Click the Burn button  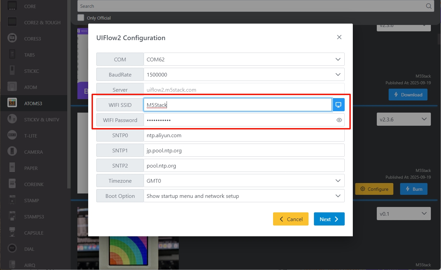tap(414, 189)
